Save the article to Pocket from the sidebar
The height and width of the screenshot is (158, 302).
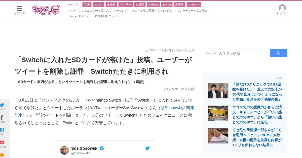[x=2, y=142]
